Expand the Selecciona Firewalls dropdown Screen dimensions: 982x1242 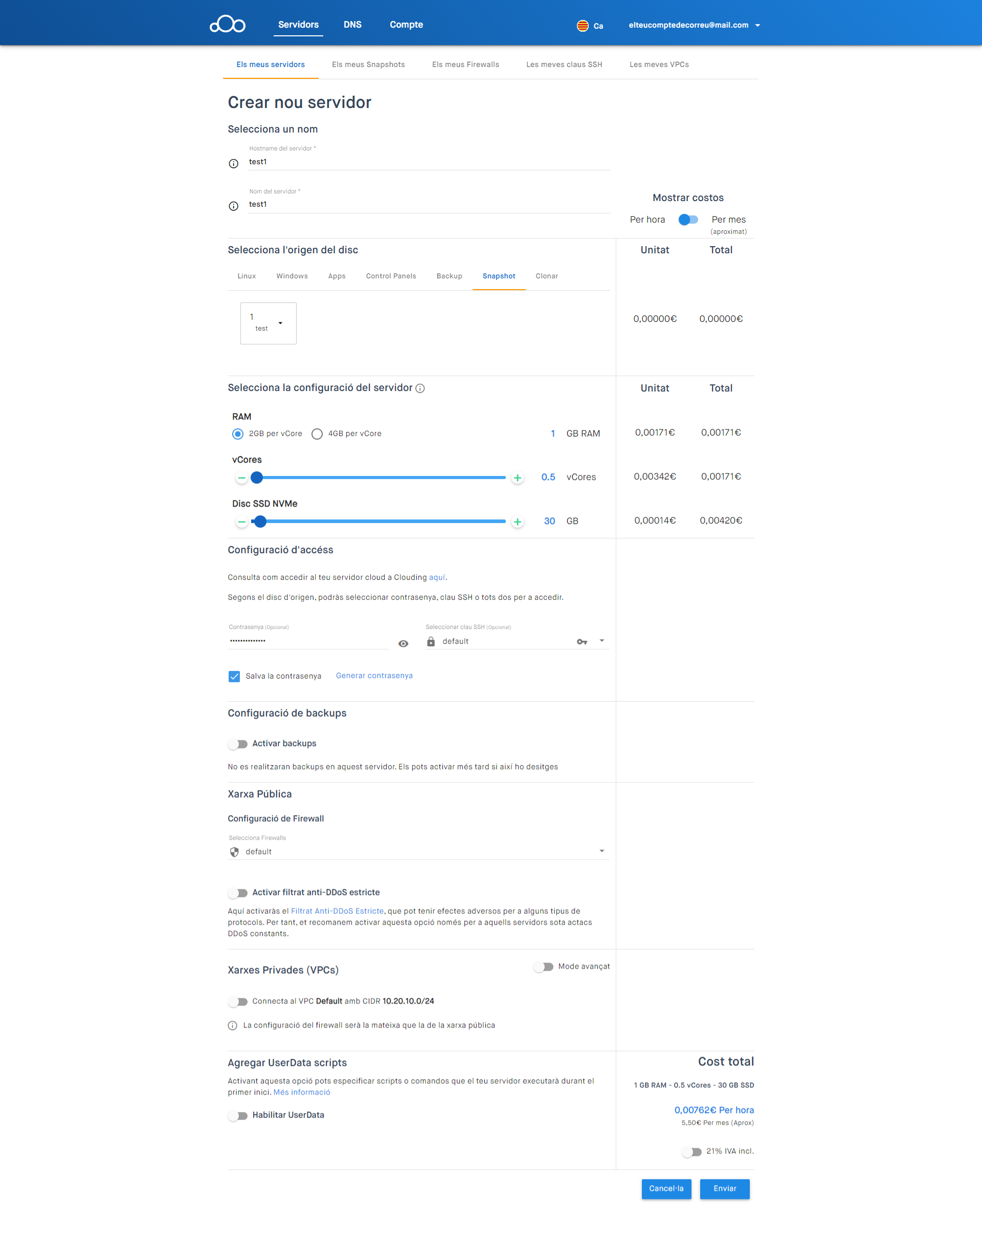click(x=601, y=851)
